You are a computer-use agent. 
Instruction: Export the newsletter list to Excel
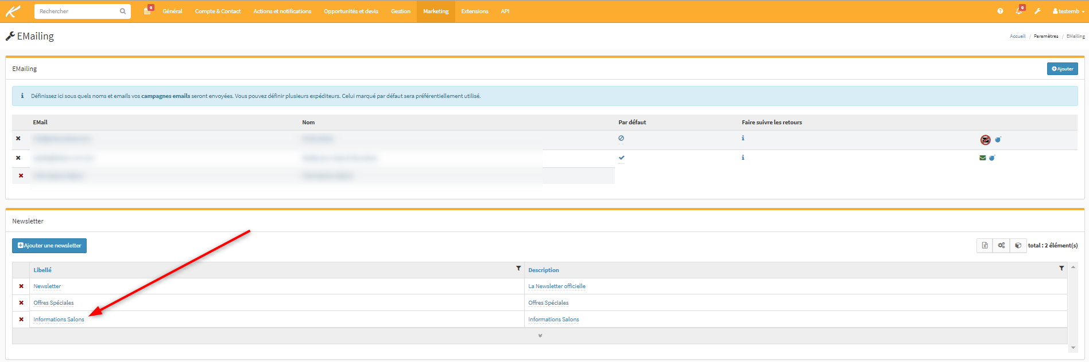tap(985, 245)
